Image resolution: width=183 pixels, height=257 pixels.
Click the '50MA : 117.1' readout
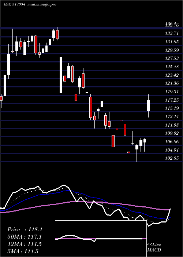[x=25, y=237]
